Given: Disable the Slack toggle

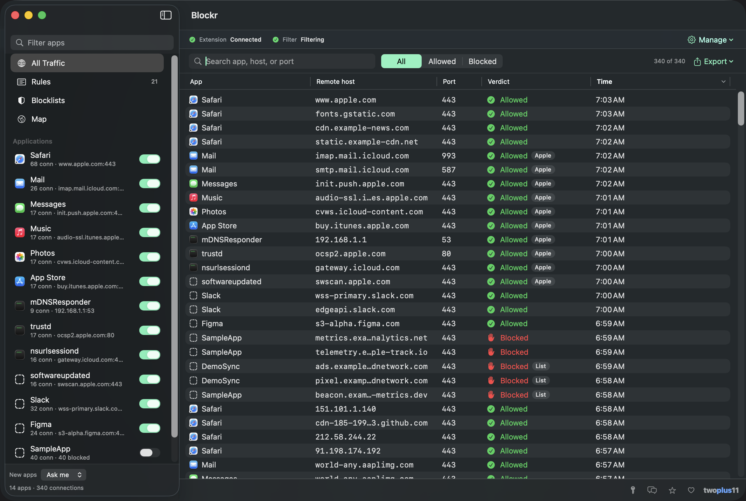Looking at the screenshot, I should tap(149, 403).
